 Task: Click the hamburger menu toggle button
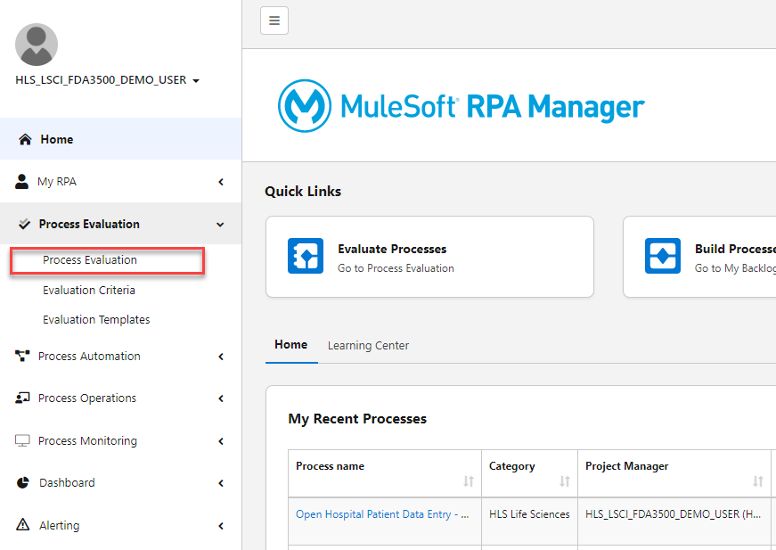point(274,20)
